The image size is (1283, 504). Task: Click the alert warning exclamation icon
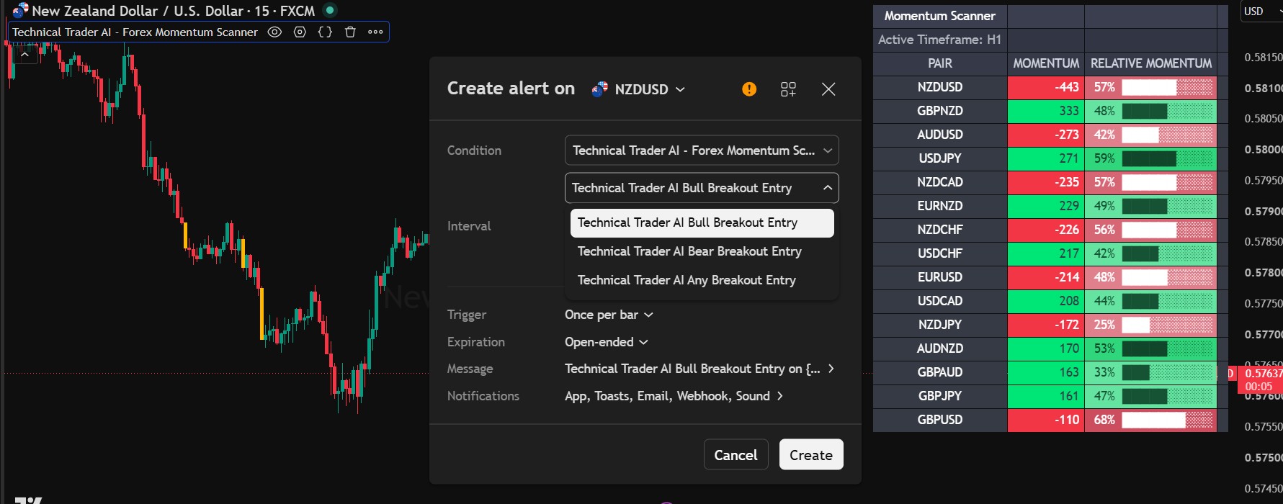[749, 89]
